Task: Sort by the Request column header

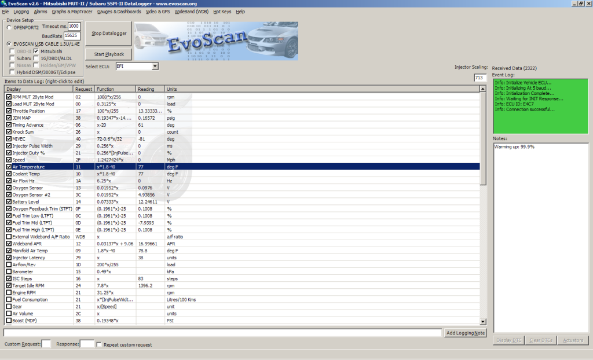Action: [x=83, y=89]
